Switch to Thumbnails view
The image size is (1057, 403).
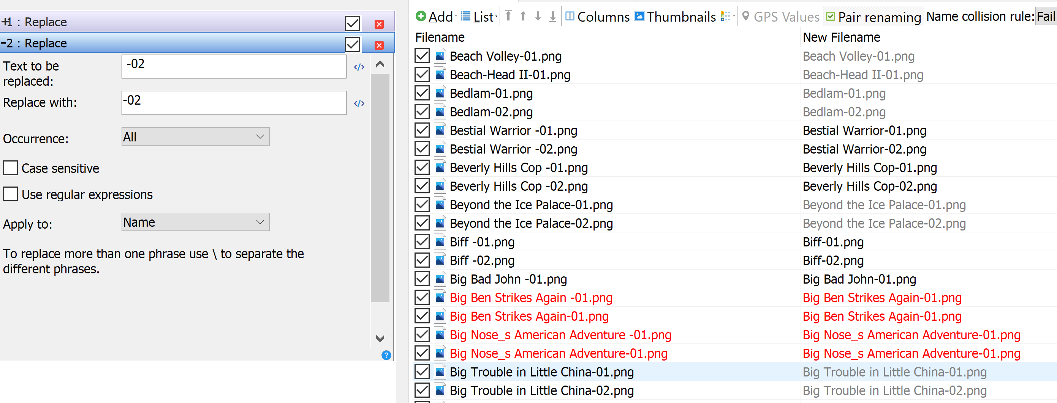click(676, 17)
